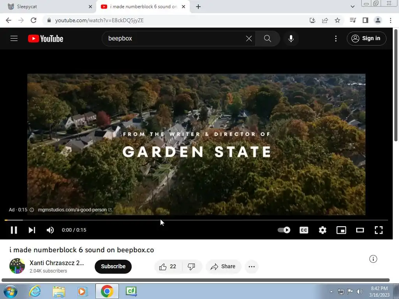Start voice search with microphone

291,39
